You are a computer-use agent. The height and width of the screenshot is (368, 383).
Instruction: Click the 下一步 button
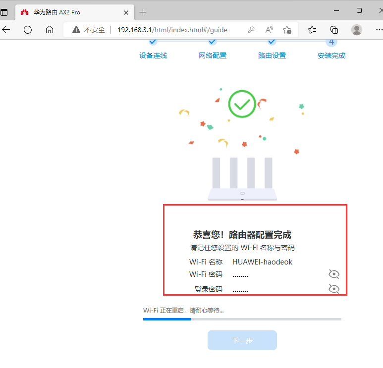[x=242, y=340]
